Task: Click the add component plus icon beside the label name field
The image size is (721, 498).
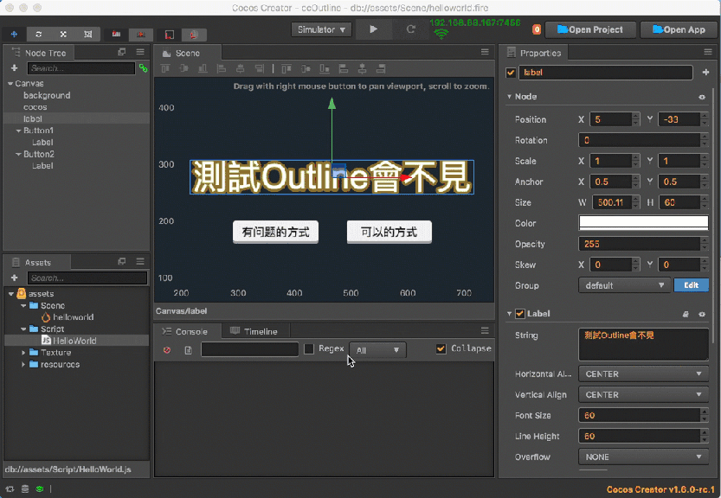Action: tap(705, 72)
